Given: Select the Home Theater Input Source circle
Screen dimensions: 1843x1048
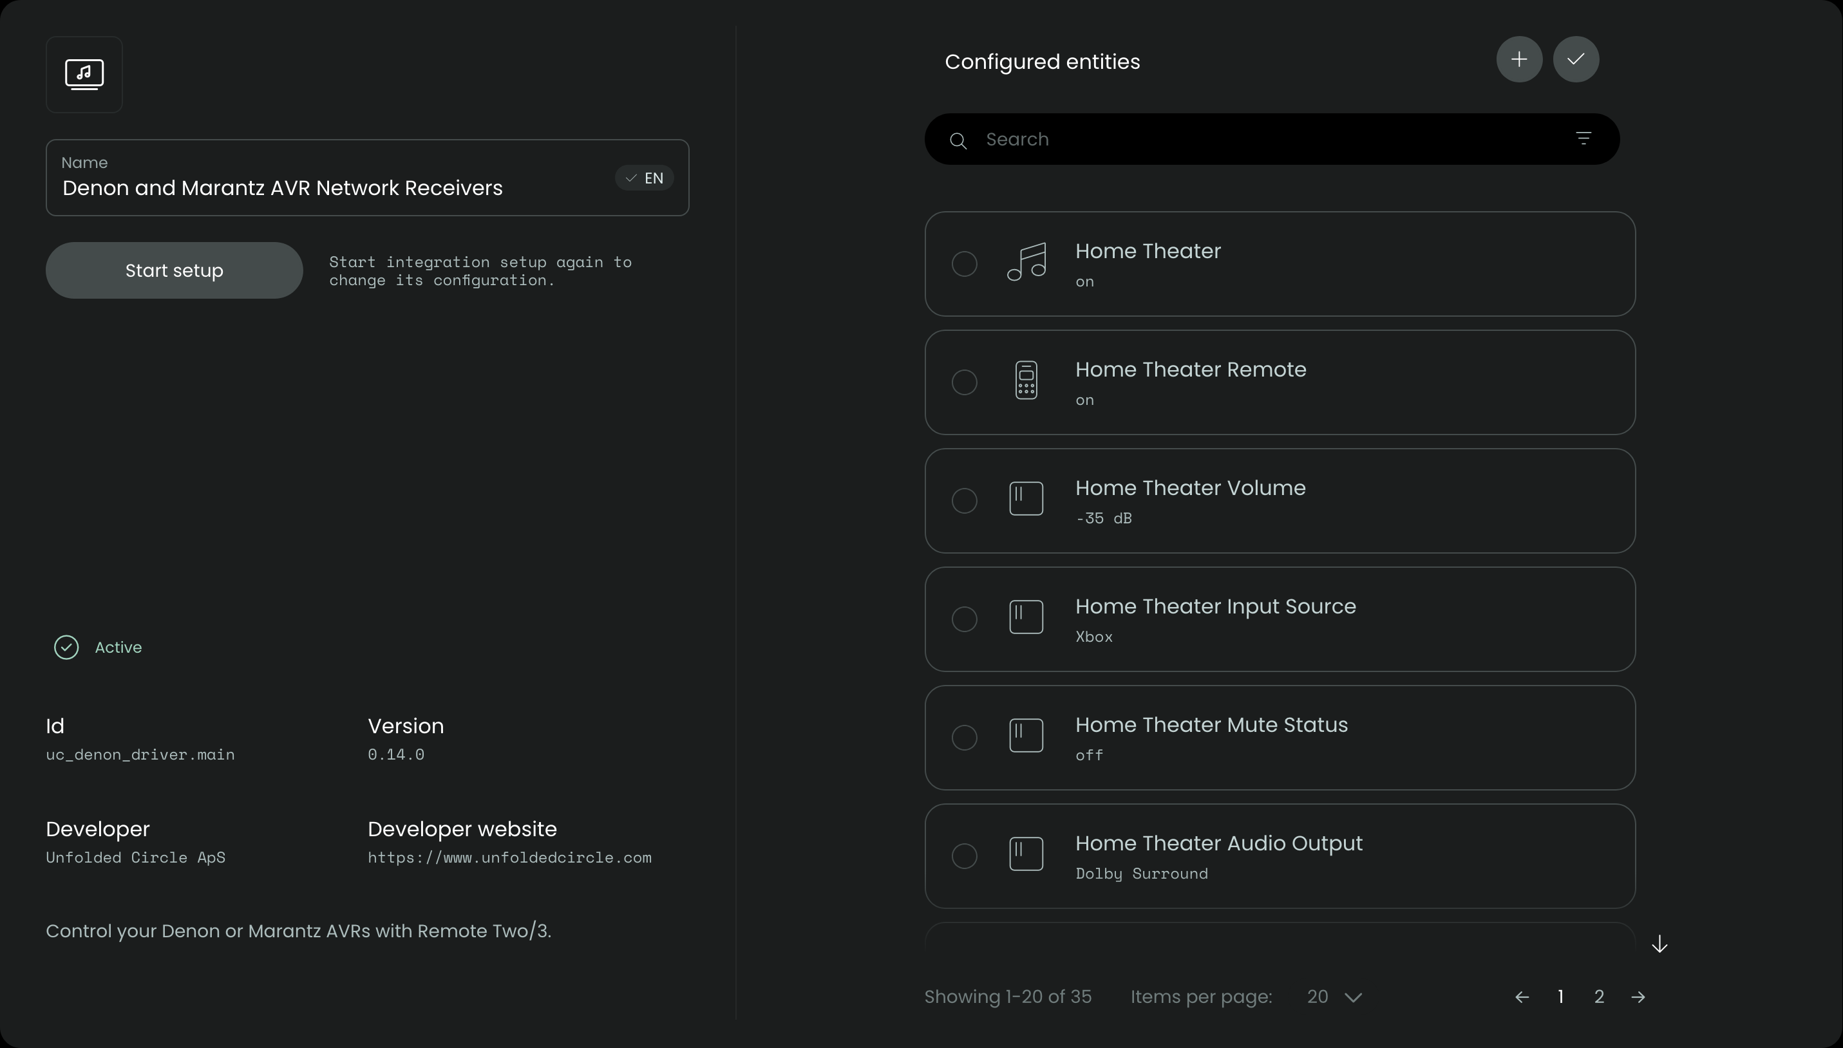Looking at the screenshot, I should pos(964,619).
